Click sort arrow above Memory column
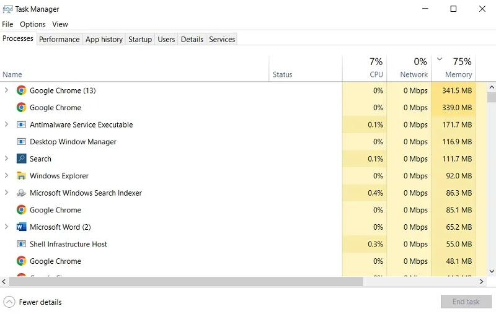496x314 pixels. point(440,59)
